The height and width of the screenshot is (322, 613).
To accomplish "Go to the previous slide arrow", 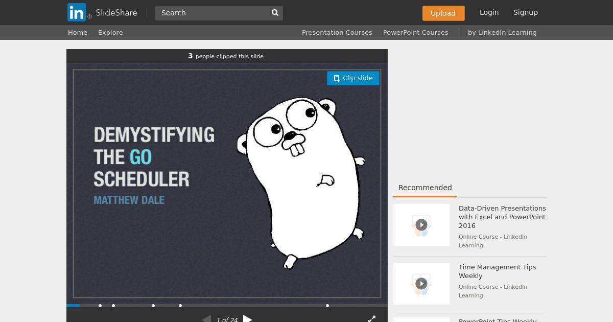I will coord(206,318).
